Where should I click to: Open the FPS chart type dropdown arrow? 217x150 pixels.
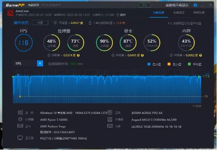(x=40, y=64)
